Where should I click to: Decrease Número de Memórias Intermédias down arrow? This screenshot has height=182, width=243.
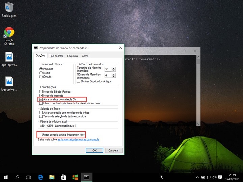[x=114, y=77]
